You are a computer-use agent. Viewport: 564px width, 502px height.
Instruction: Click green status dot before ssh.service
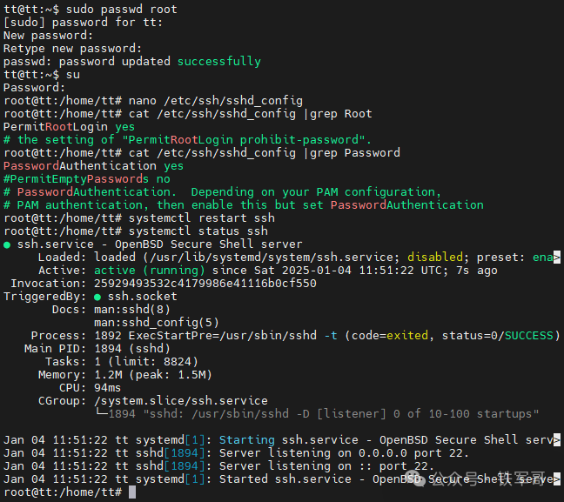point(7,245)
